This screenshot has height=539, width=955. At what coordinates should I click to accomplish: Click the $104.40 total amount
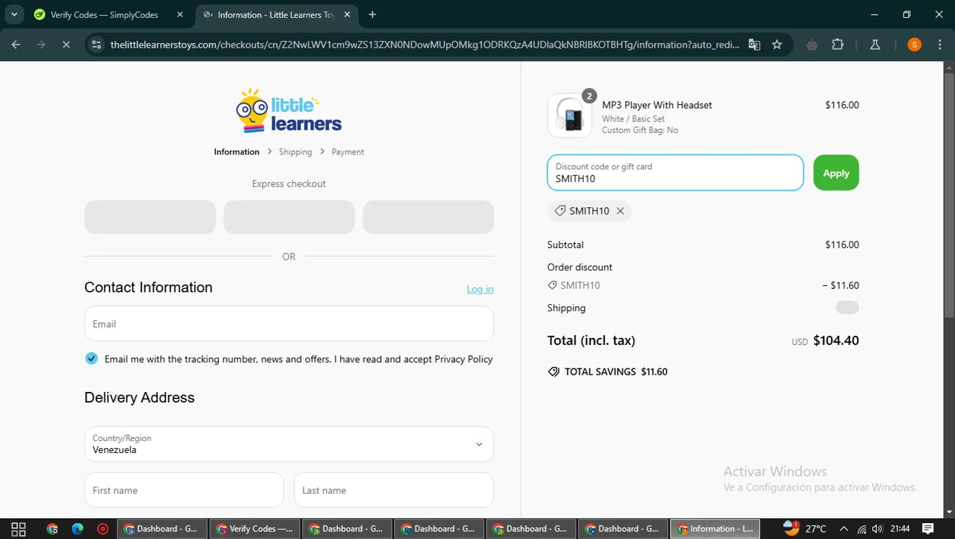[836, 340]
